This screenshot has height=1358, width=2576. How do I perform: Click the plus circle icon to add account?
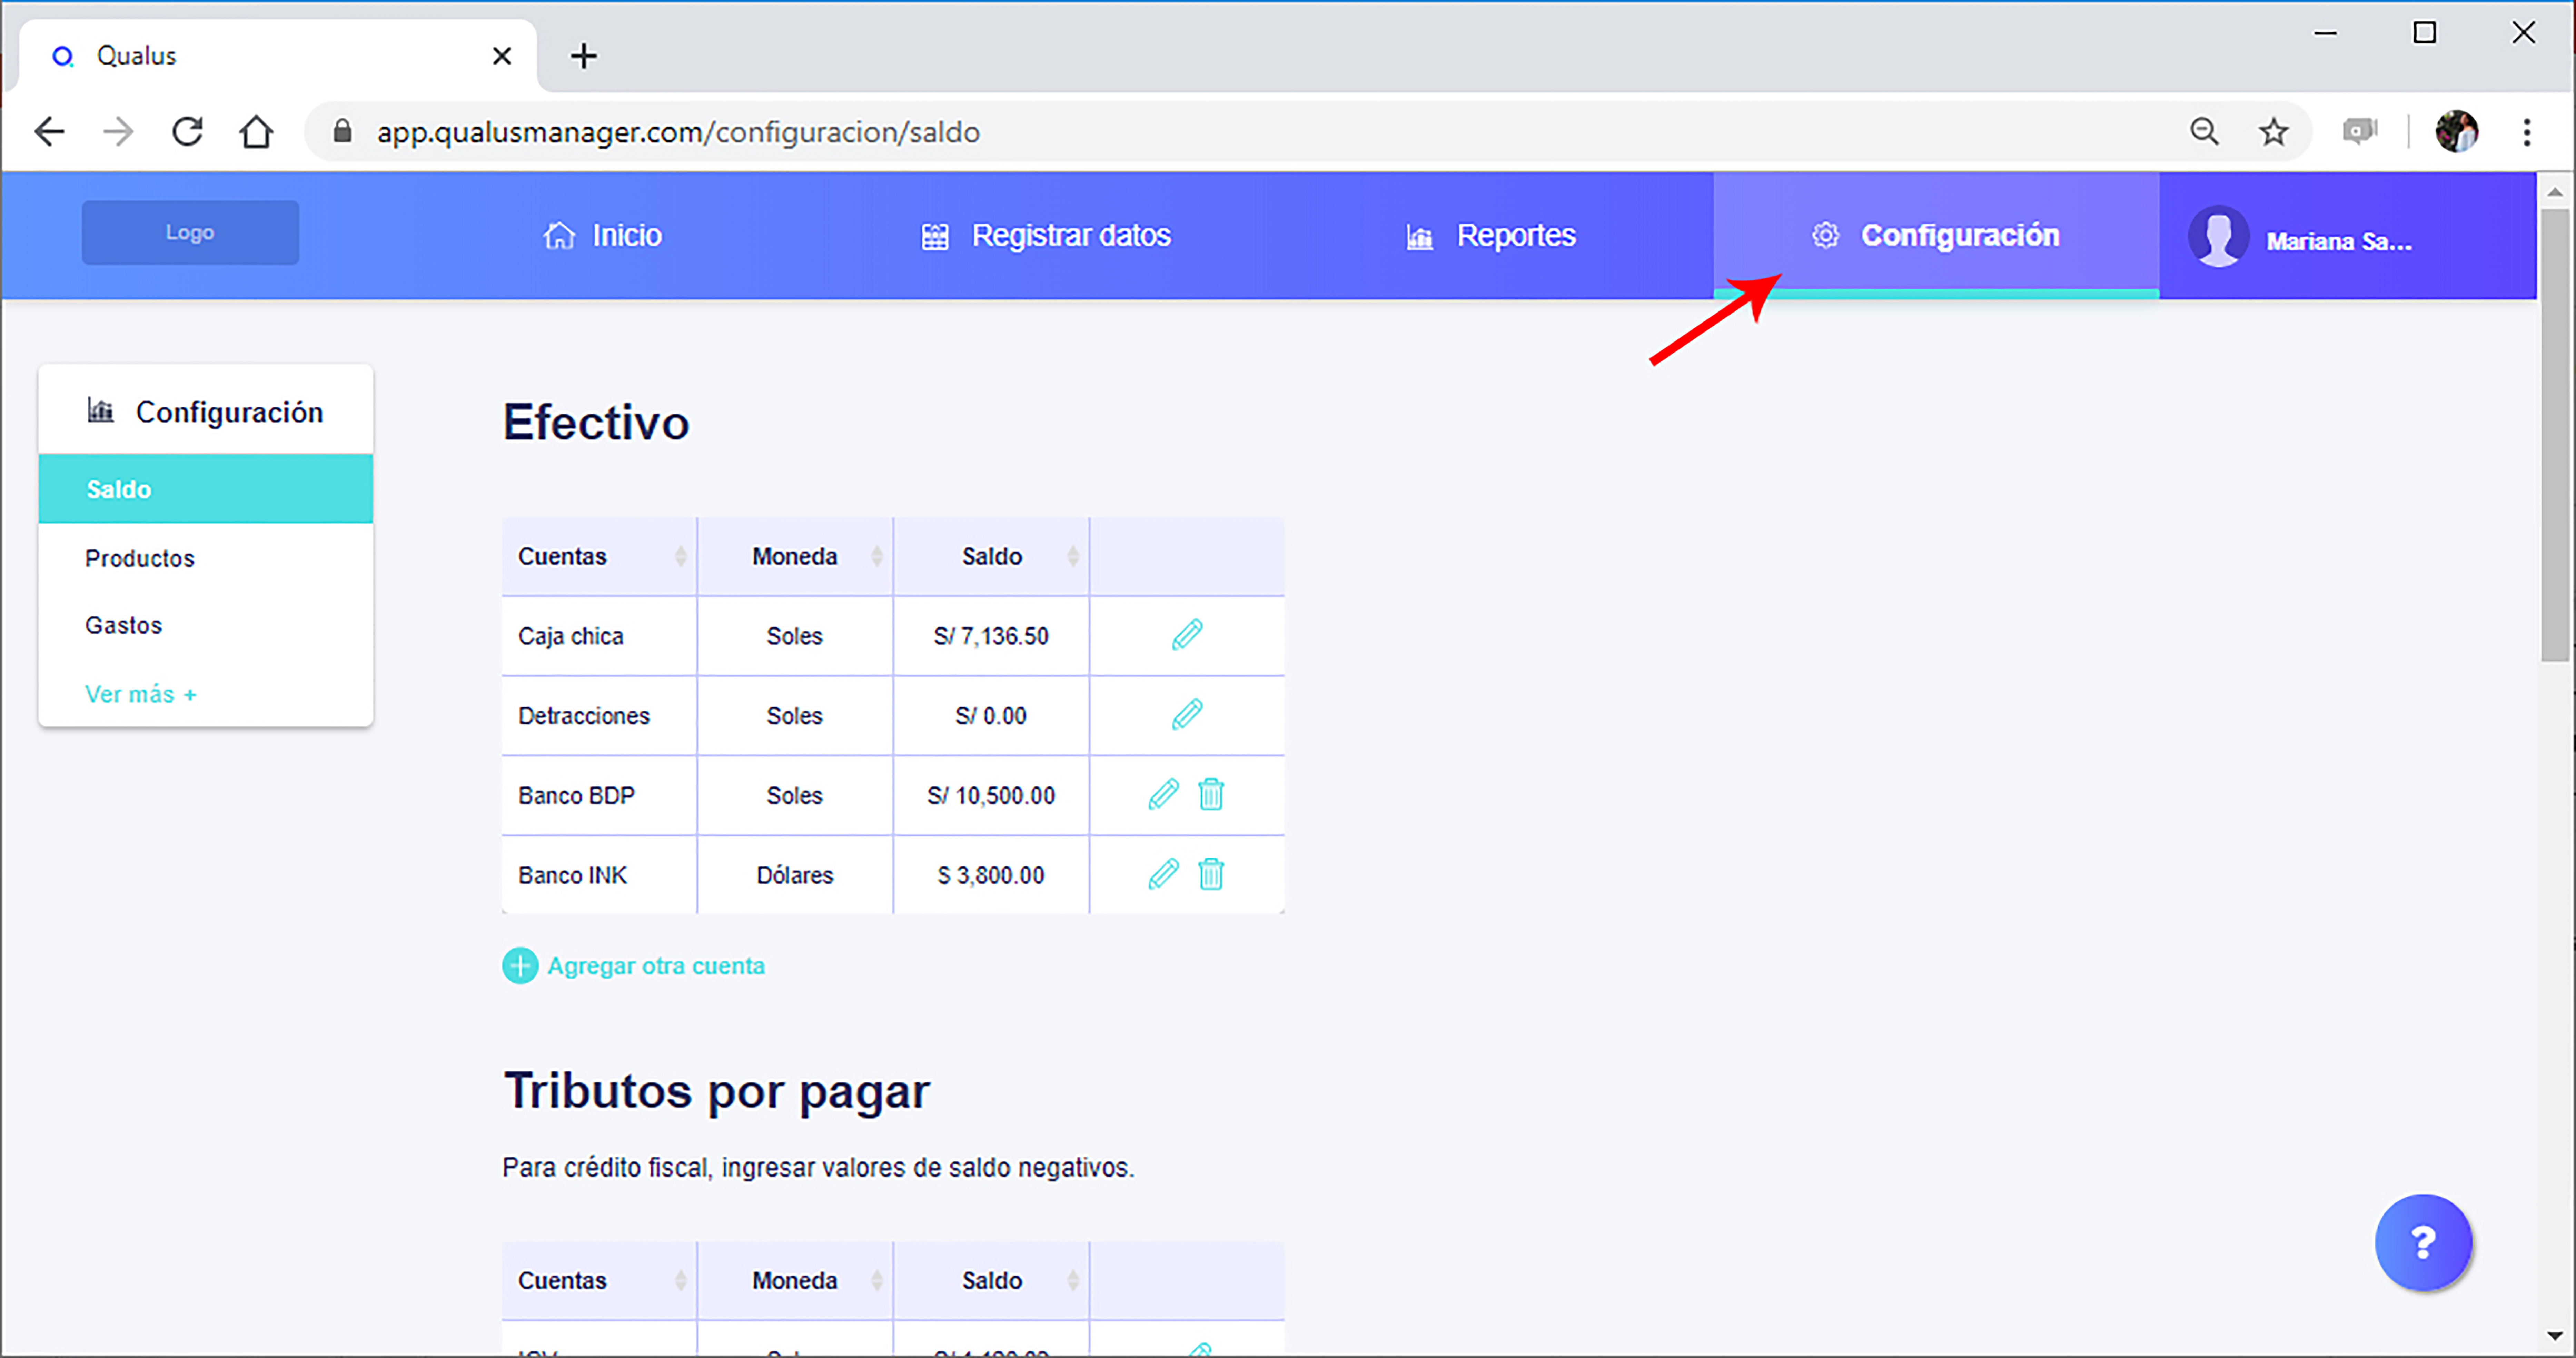[520, 966]
